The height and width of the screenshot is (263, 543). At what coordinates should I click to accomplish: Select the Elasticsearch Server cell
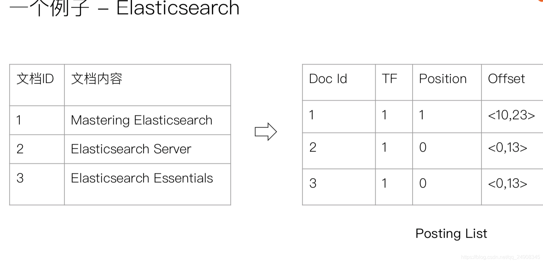pos(148,149)
